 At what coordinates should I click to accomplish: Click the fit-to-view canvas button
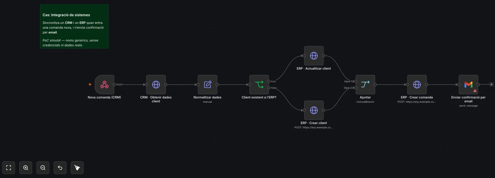8,167
